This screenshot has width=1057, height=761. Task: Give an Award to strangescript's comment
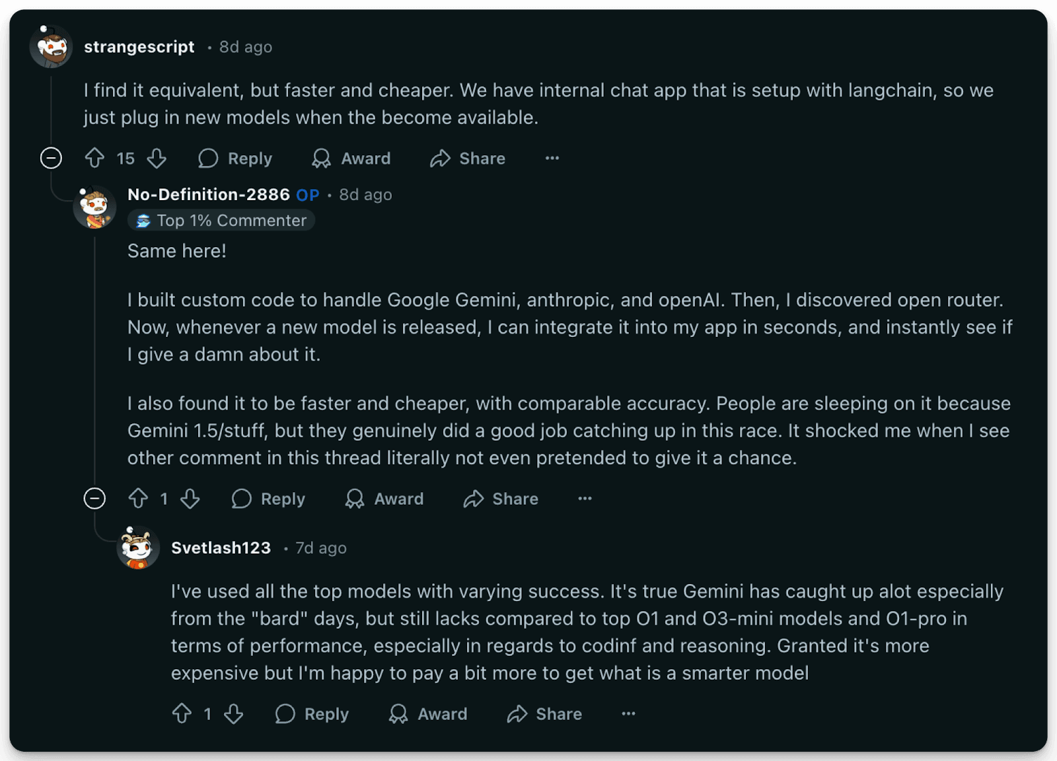[351, 159]
